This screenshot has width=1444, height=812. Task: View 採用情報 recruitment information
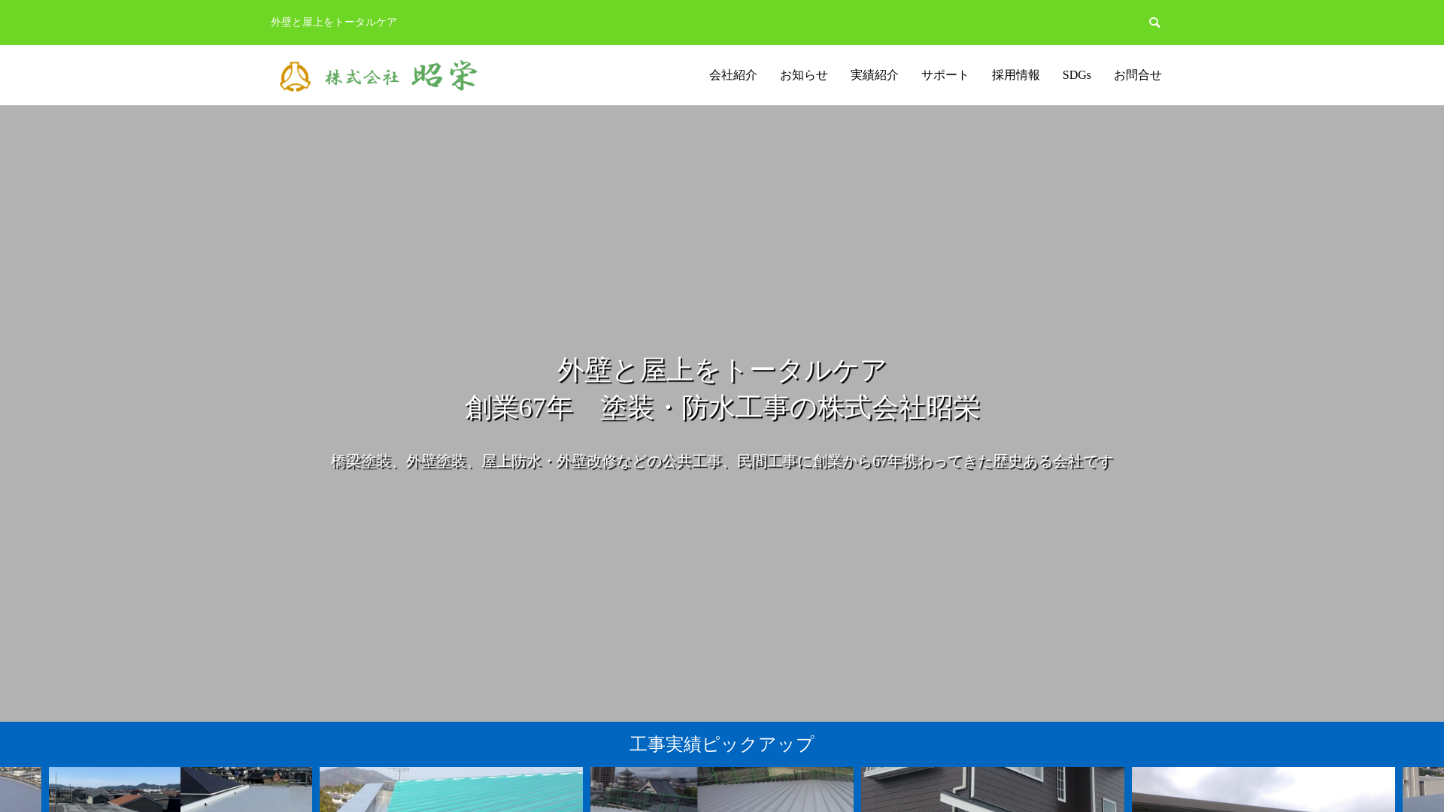coord(1015,75)
